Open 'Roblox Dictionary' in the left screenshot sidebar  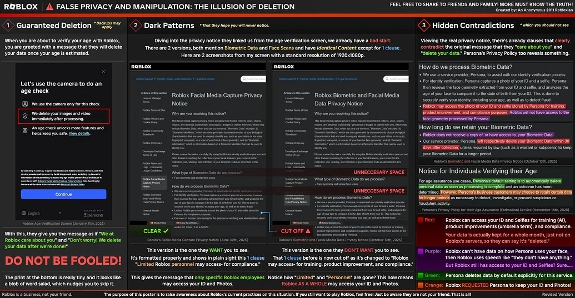(x=152, y=143)
